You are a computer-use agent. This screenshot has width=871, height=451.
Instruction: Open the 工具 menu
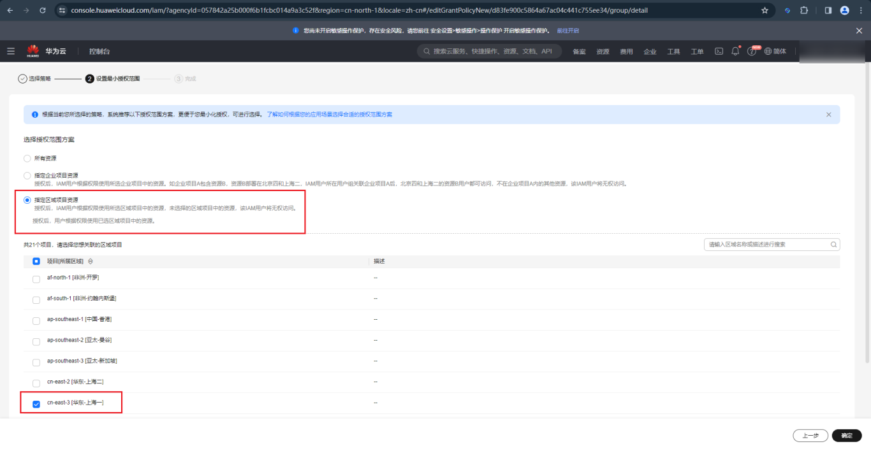coord(673,52)
